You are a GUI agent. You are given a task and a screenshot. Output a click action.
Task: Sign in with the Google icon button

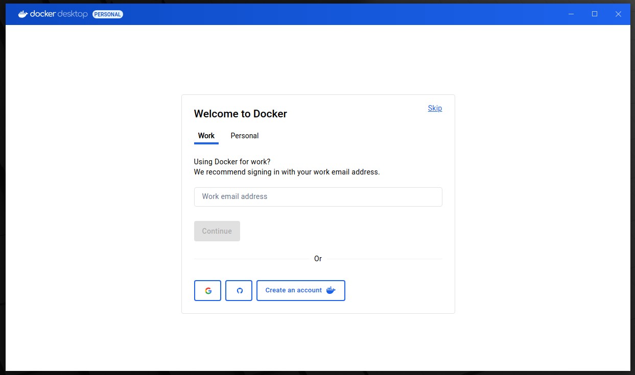pyautogui.click(x=207, y=290)
